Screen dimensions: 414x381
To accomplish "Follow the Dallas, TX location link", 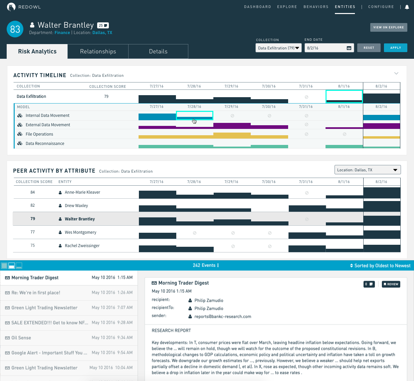I will (102, 33).
